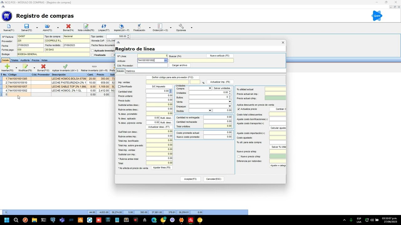Expand the Venta units dropdown

pos(230,102)
